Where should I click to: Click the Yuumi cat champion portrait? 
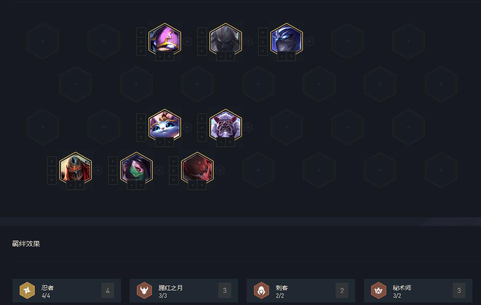[x=165, y=126]
